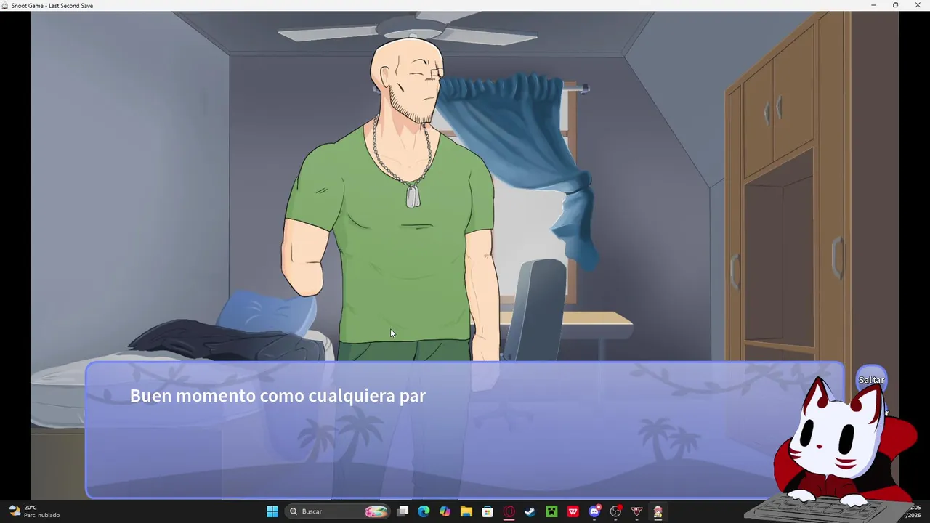Click the Snoot Game title bar icon

point(5,5)
